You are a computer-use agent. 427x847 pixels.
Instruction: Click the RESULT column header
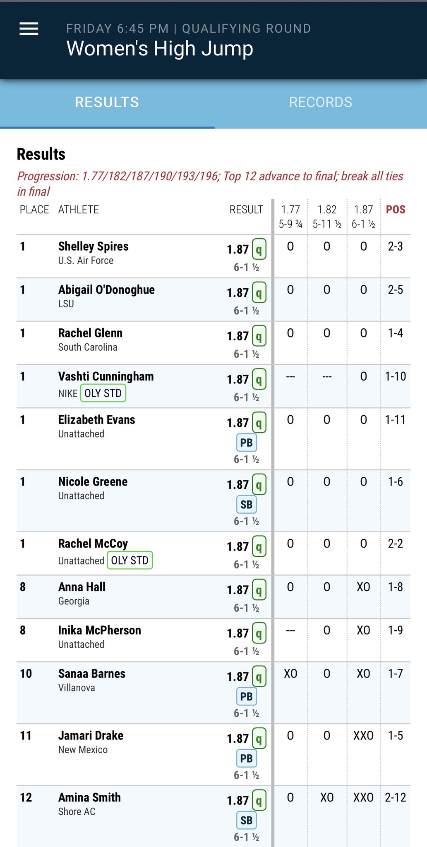246,210
